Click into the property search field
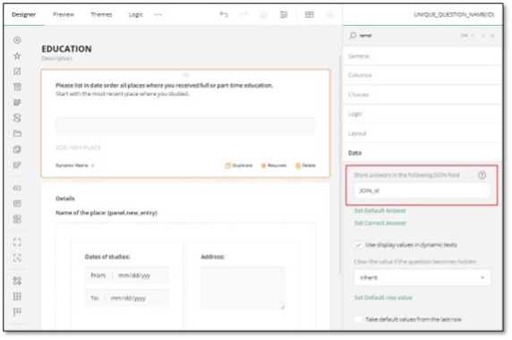 408,35
